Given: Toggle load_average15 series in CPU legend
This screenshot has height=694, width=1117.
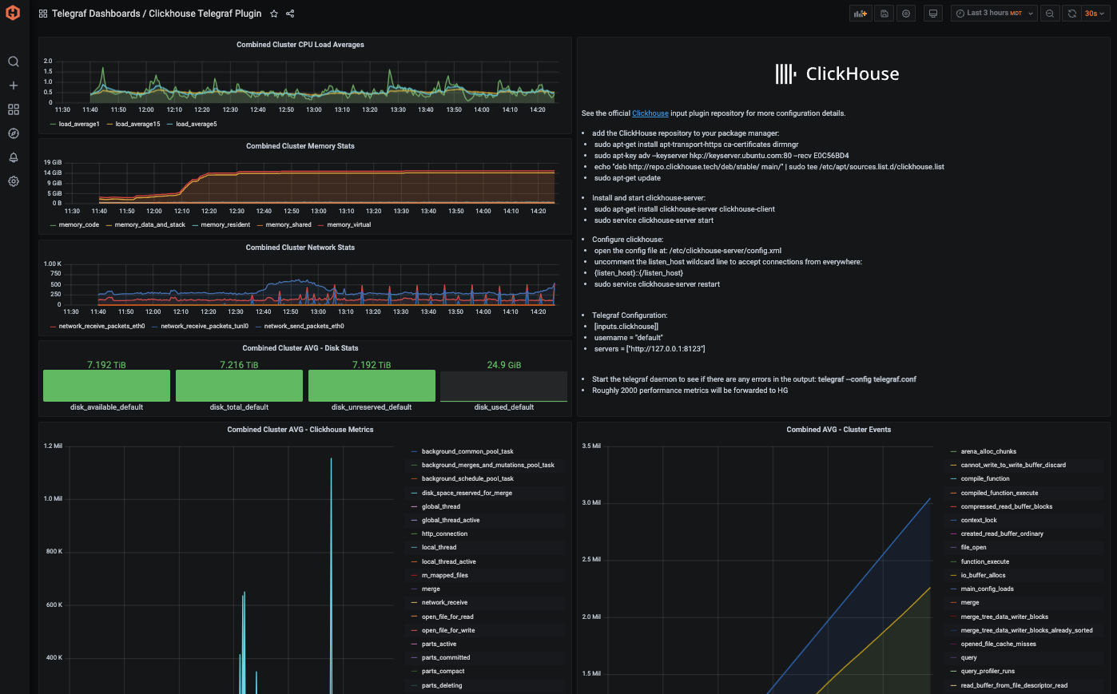Looking at the screenshot, I should point(137,124).
